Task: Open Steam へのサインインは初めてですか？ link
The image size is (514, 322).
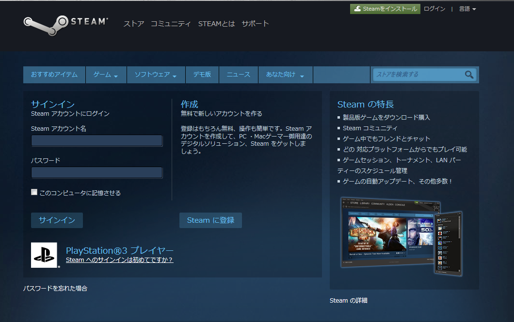Action: tap(119, 260)
